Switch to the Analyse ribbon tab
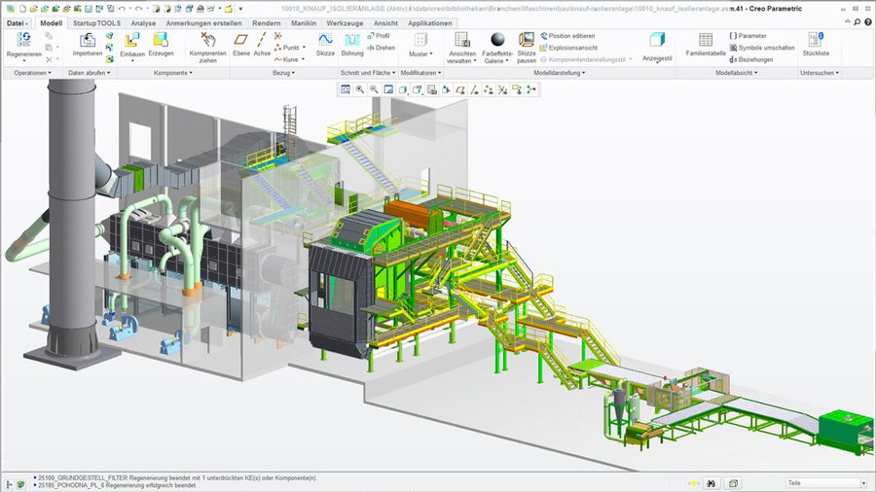The width and height of the screenshot is (876, 492). coord(142,22)
